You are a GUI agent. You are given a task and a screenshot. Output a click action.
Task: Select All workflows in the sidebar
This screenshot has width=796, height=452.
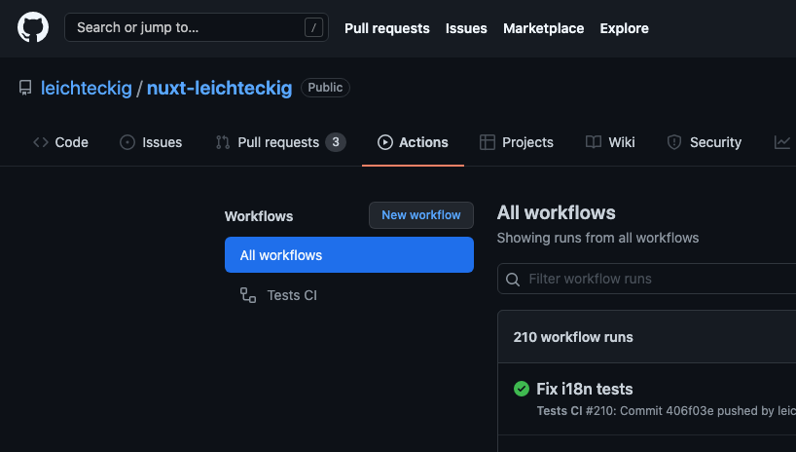[x=349, y=254]
